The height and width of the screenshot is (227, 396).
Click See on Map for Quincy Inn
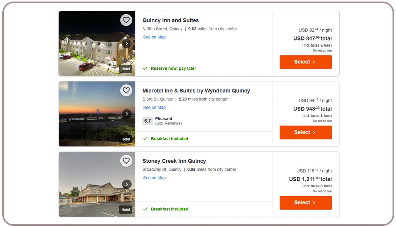(x=154, y=37)
